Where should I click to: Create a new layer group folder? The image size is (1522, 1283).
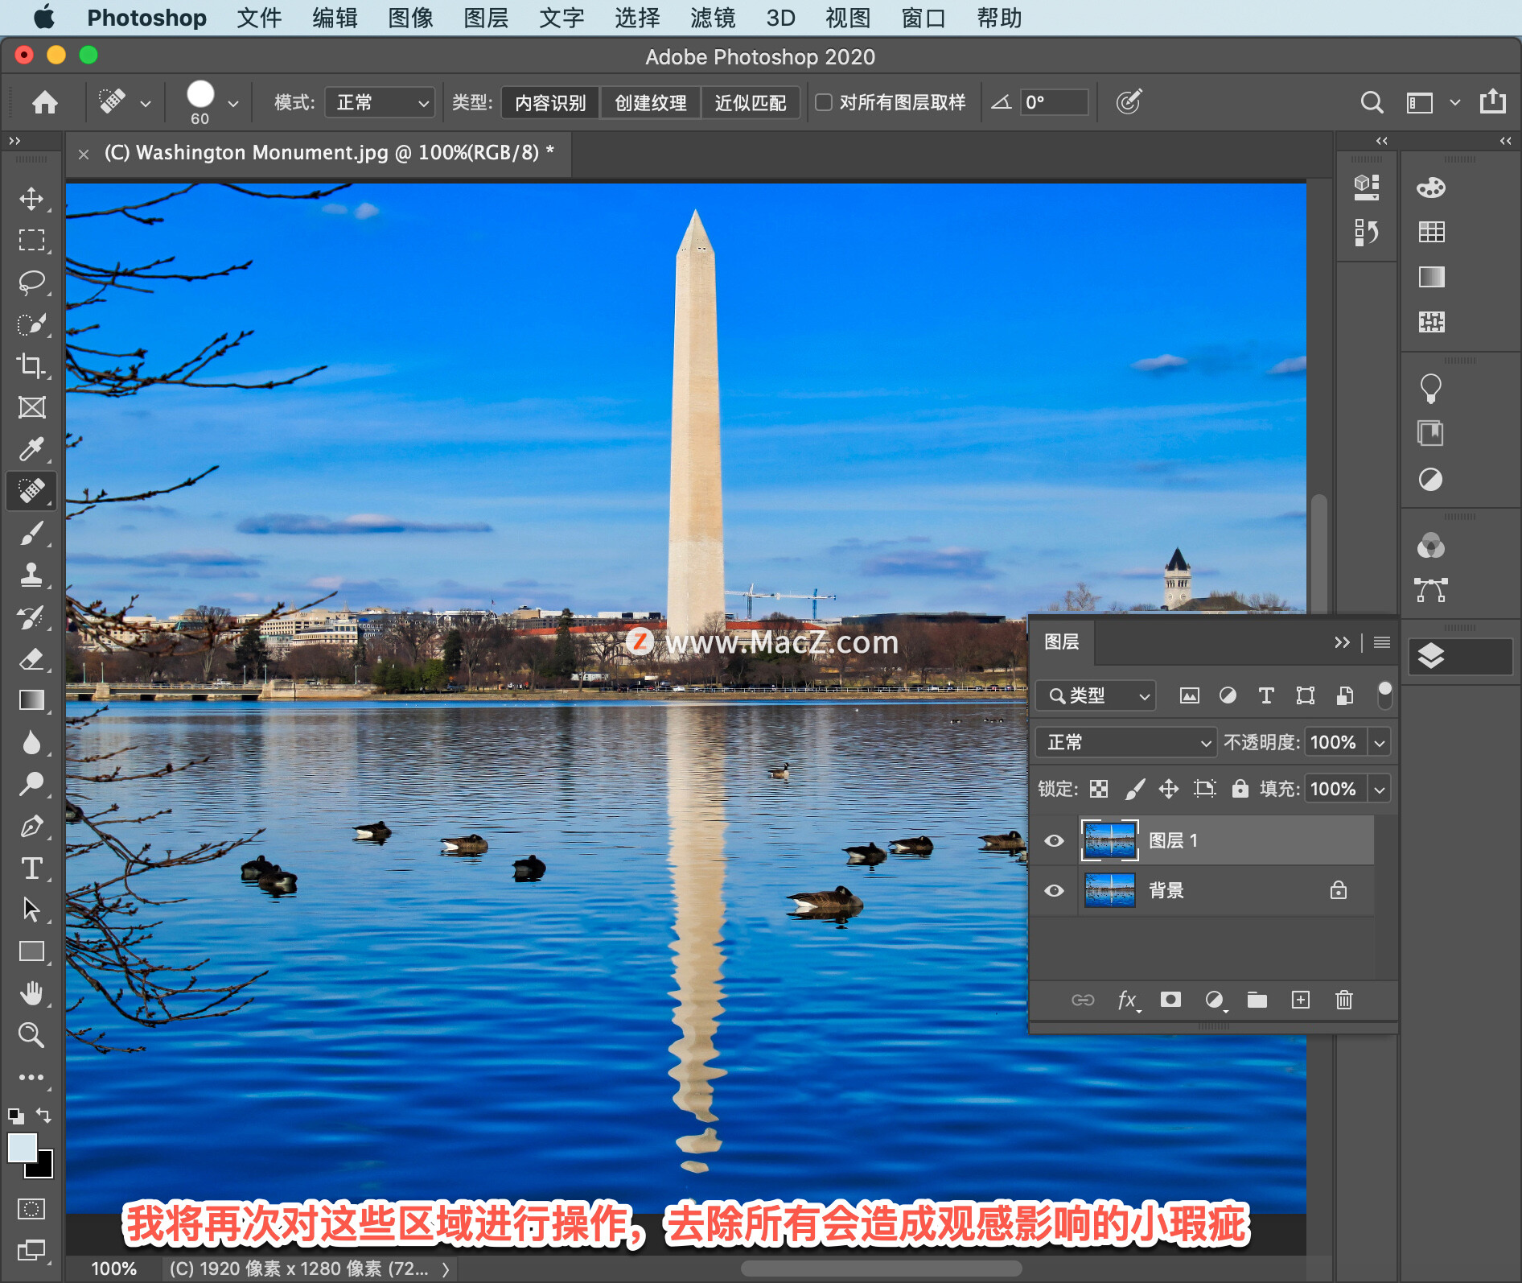point(1257,1000)
